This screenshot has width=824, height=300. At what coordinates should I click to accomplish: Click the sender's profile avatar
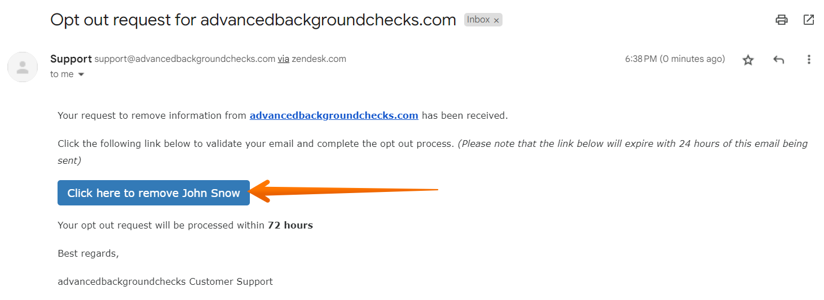[23, 67]
